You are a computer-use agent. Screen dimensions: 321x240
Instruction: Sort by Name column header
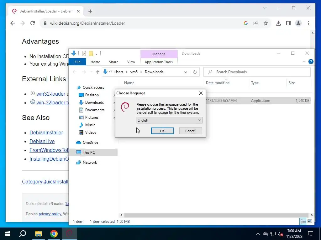129,83
